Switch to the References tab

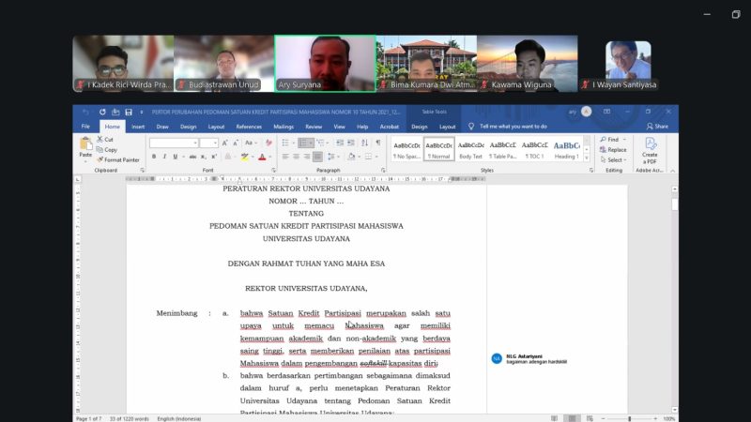click(x=249, y=127)
